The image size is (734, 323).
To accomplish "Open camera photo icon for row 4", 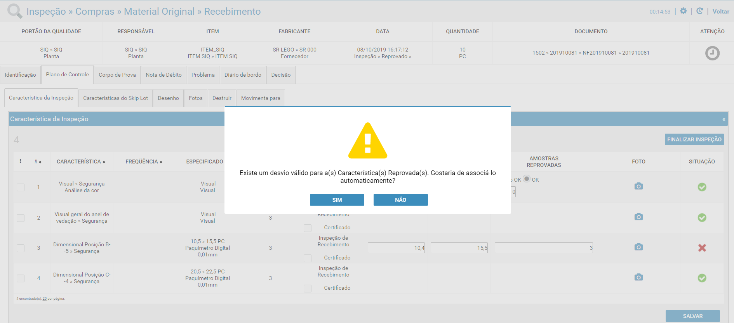I will click(638, 277).
